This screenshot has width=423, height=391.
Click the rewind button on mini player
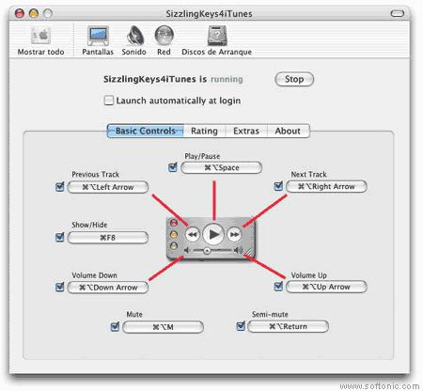pyautogui.click(x=193, y=234)
